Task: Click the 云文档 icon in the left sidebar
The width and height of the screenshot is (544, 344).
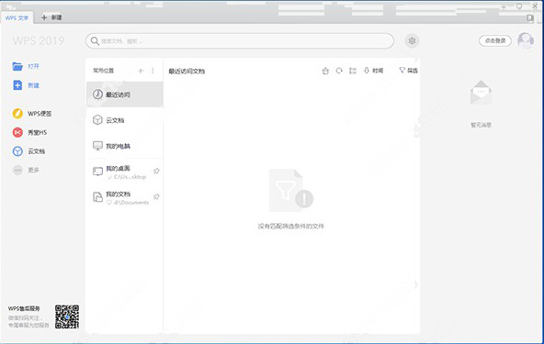Action: click(17, 151)
